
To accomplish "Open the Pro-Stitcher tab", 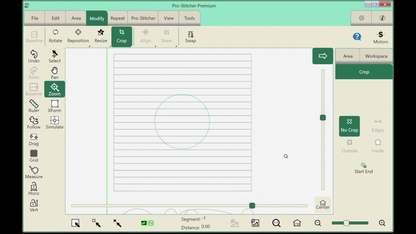I will point(143,18).
